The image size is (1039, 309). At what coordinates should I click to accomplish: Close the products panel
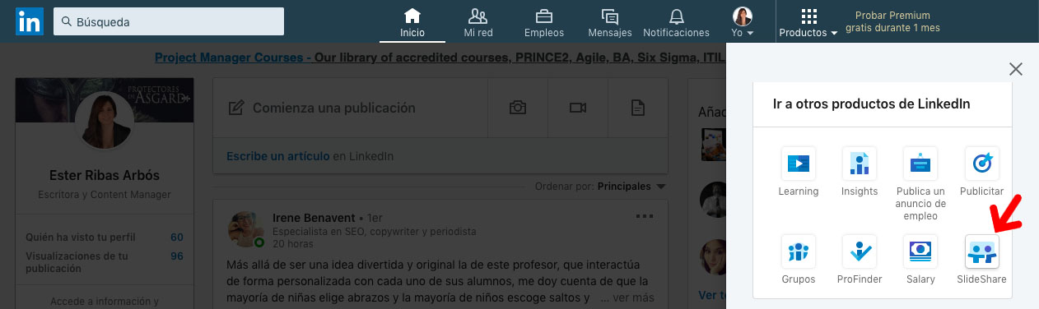pos(1016,69)
